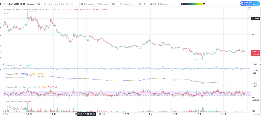Viewport: 261px width, 117px height.
Task: Click the 1-7 date on the time axis
Action: [x=151, y=114]
